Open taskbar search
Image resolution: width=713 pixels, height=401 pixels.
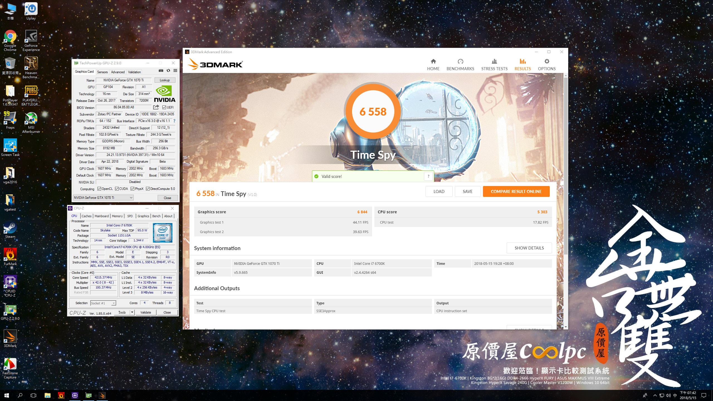[20, 395]
